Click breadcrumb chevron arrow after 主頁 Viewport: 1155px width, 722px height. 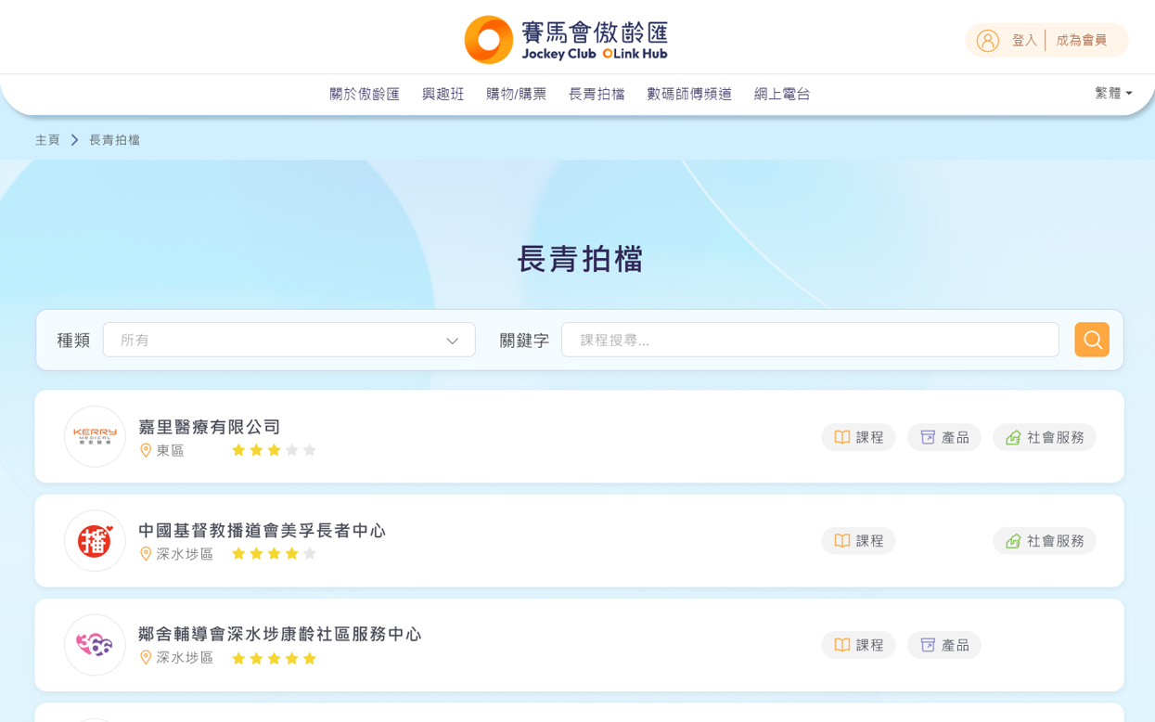click(74, 140)
